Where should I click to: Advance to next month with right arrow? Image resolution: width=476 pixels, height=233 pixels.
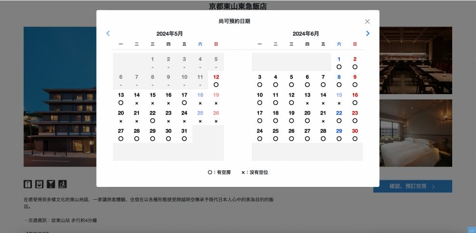(367, 33)
